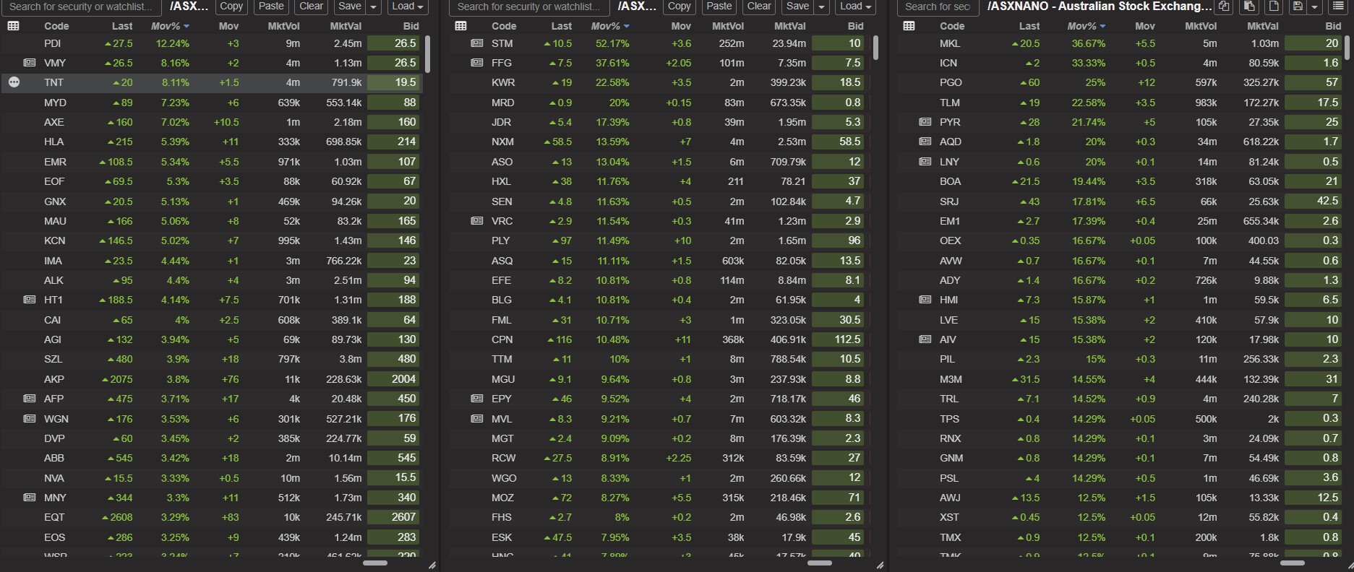
Task: Click the announcement icon beside AQD
Action: [x=925, y=142]
